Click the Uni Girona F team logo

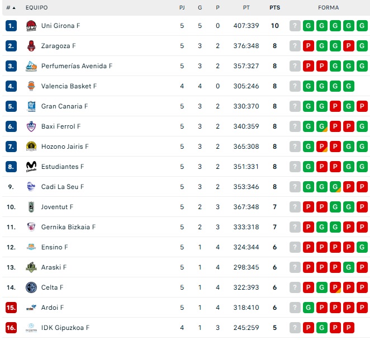pos(31,26)
